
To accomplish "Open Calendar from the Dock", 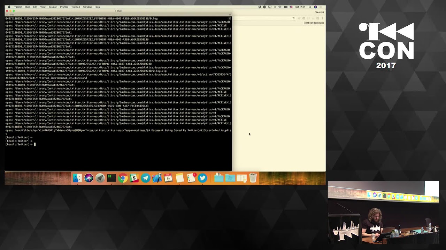I will coord(168,178).
